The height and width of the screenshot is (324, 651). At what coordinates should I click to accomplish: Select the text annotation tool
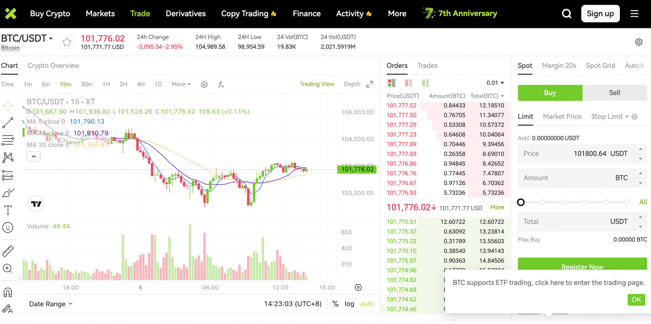pos(8,210)
